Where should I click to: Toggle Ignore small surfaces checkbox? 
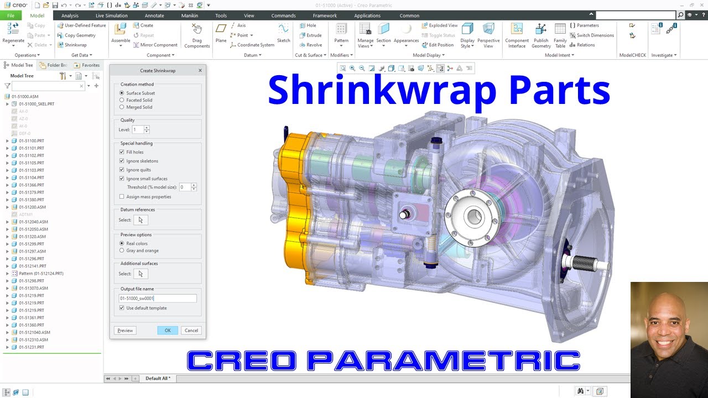122,179
